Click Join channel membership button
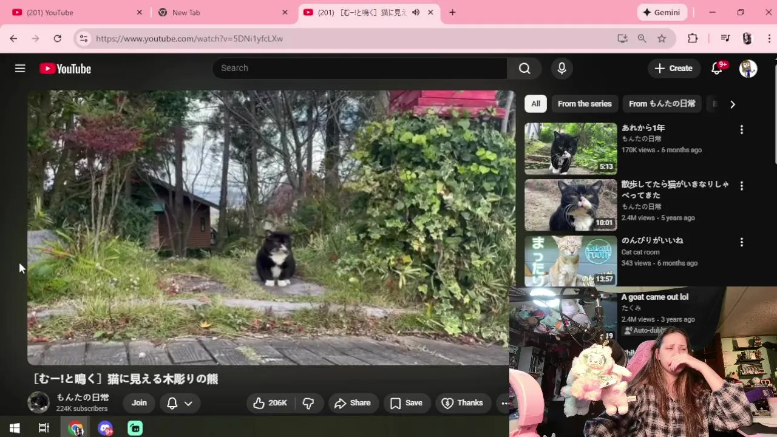The height and width of the screenshot is (437, 777). [x=139, y=403]
